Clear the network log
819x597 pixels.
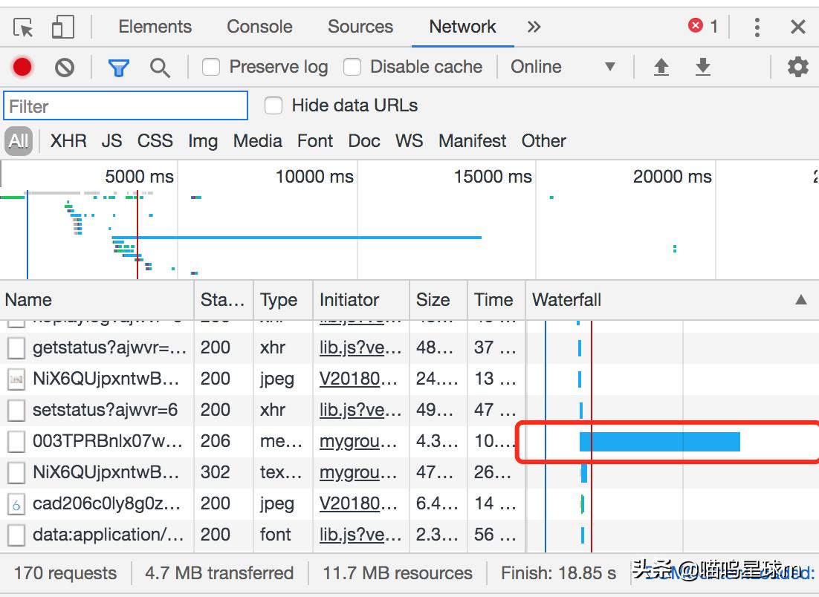(x=65, y=68)
